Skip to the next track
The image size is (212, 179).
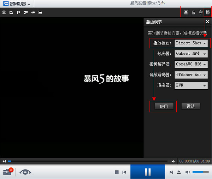(171, 172)
